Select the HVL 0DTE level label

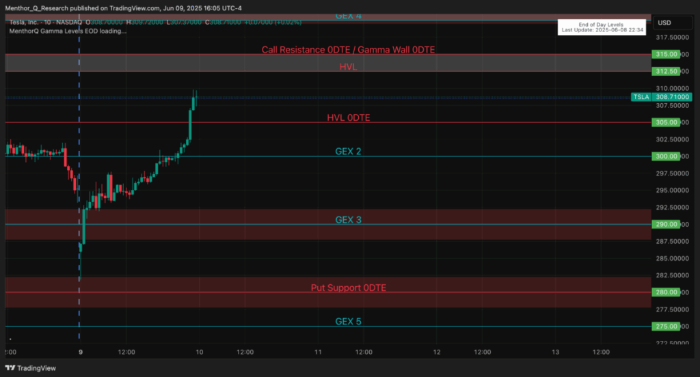[x=348, y=117]
